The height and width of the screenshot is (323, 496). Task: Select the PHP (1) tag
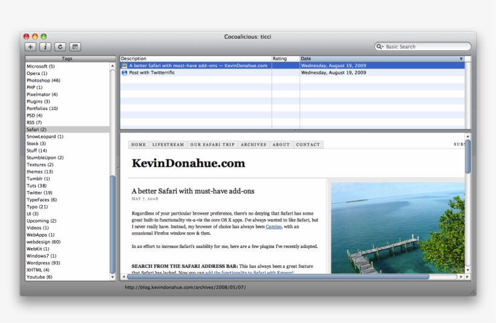click(x=67, y=87)
